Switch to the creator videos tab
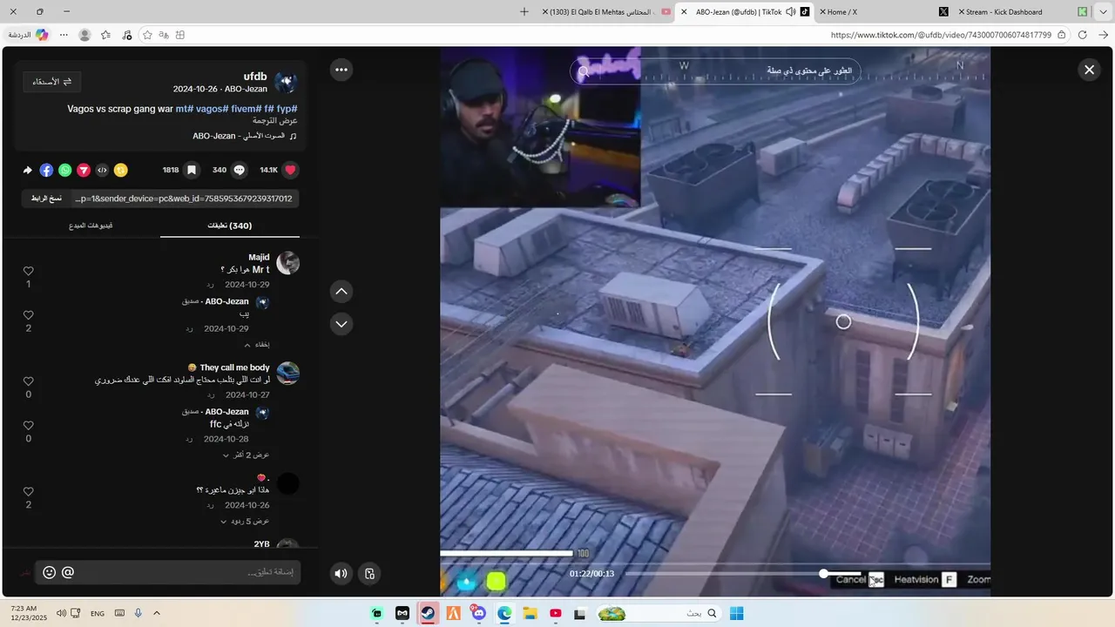1115x627 pixels. tap(91, 226)
